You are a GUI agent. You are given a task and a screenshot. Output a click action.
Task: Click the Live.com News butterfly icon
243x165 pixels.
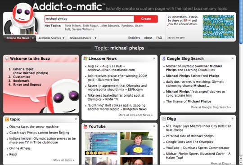(85, 58)
